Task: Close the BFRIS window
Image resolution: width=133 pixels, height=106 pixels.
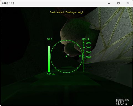Action: click(128, 3)
